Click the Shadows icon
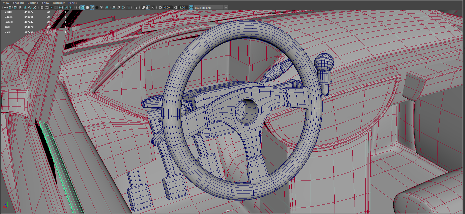This screenshot has height=214, width=465. pyautogui.click(x=106, y=7)
